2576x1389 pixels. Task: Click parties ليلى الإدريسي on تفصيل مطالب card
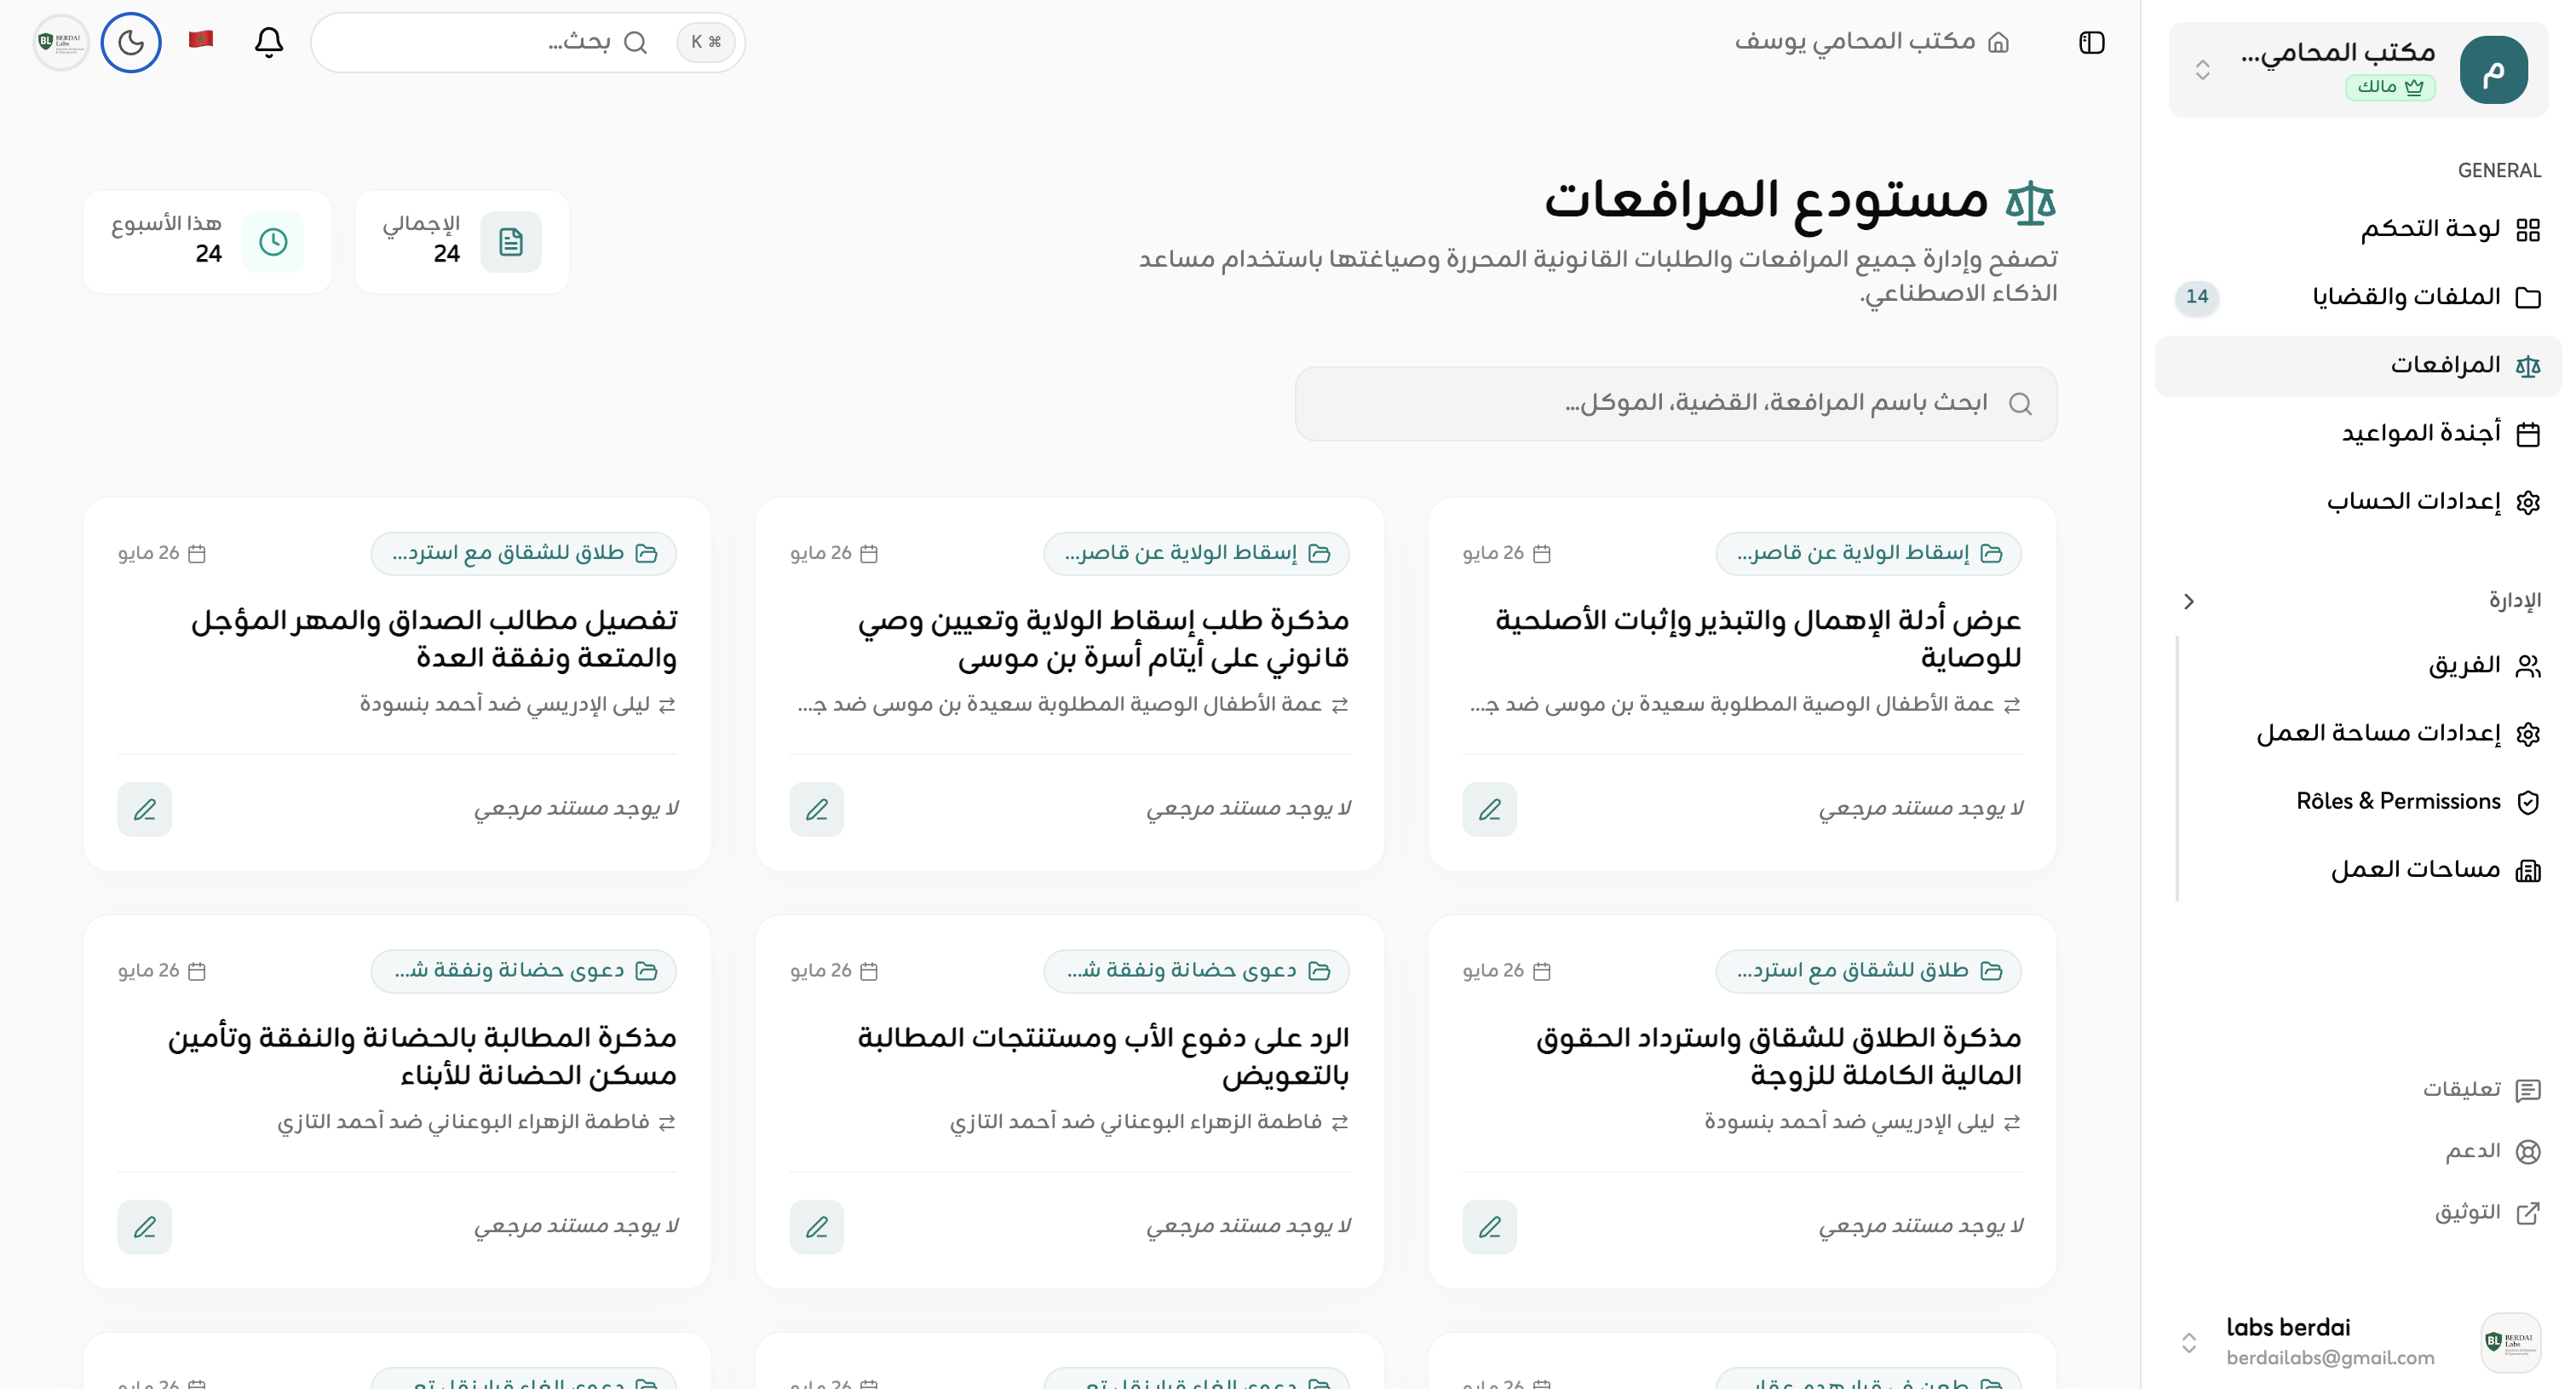pyautogui.click(x=518, y=704)
